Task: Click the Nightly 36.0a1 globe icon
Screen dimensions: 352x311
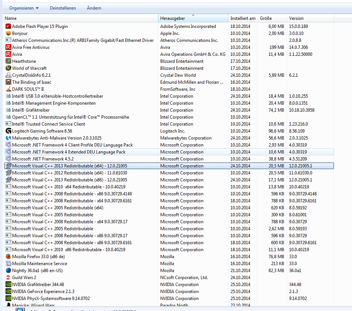Action: tap(8, 271)
